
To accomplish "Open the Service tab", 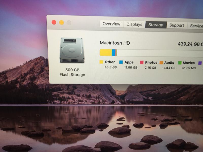I will [195, 26].
